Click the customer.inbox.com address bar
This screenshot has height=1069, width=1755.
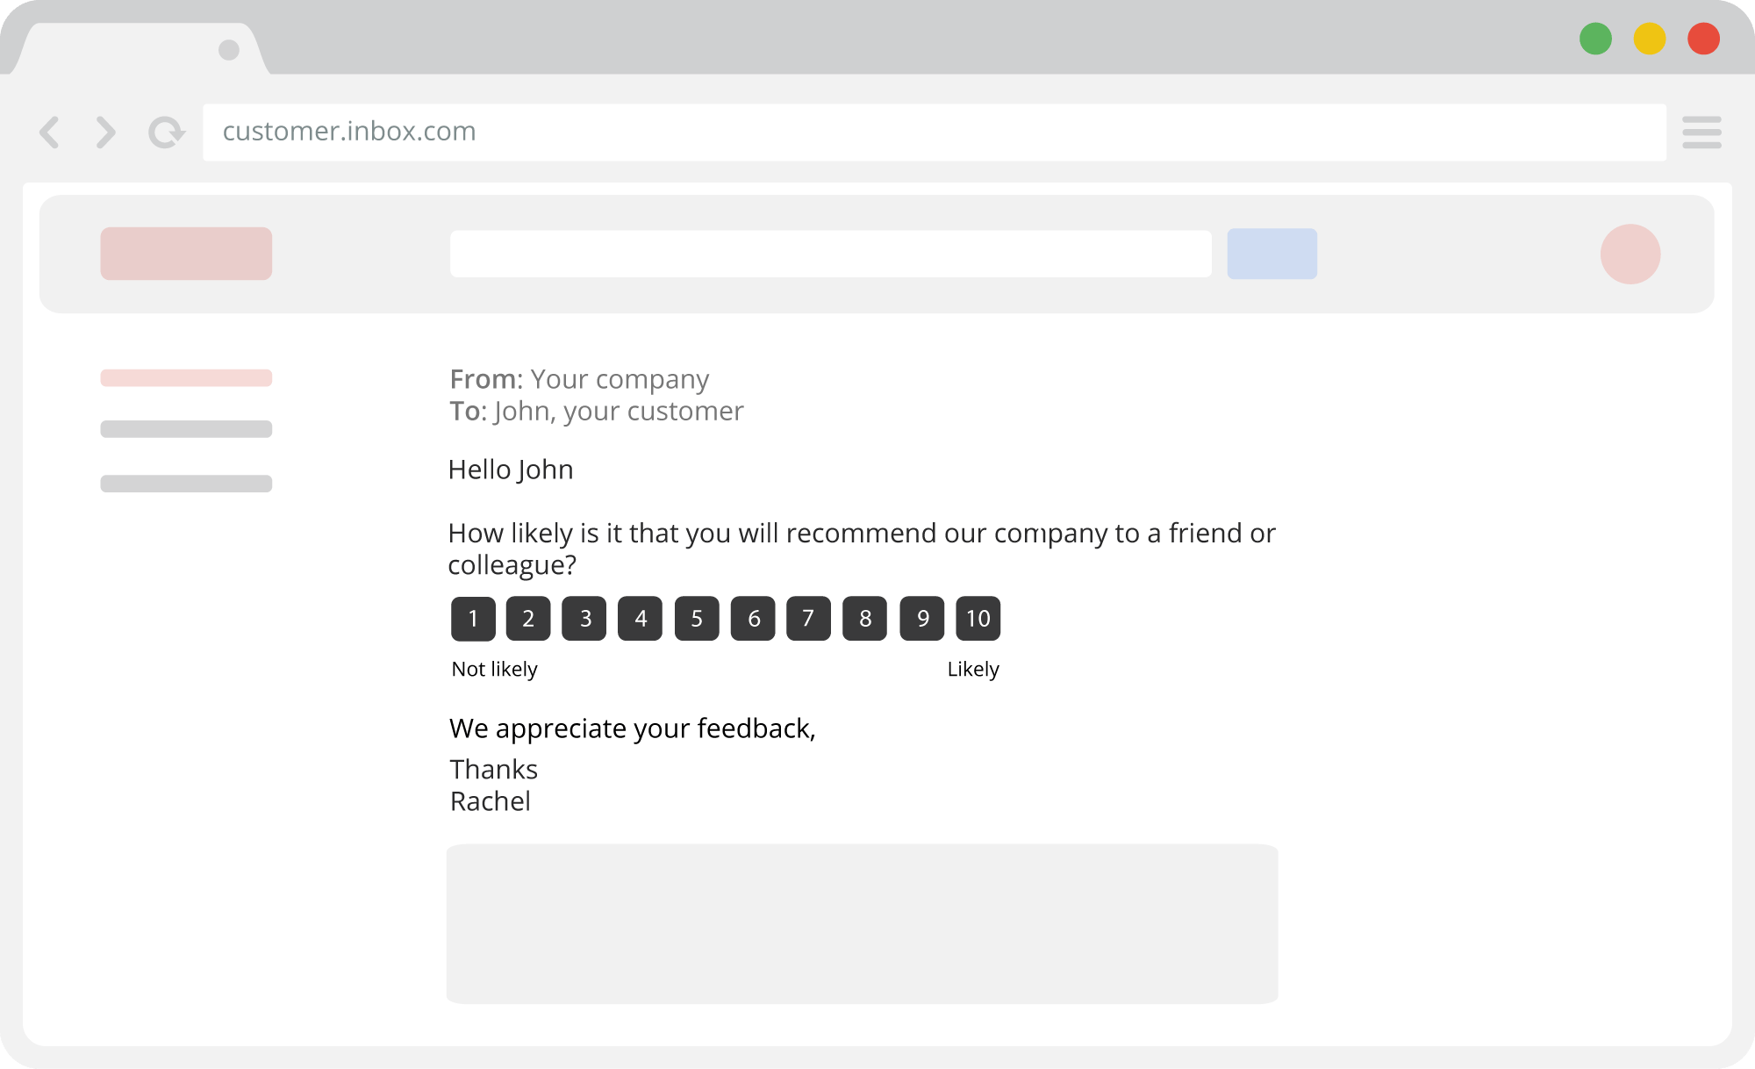click(x=935, y=133)
